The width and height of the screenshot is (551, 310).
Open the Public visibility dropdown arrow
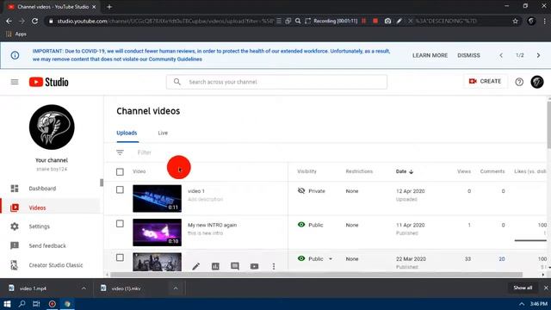tap(331, 259)
